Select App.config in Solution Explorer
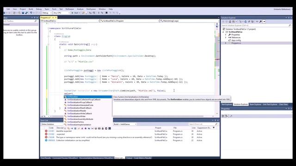 click(x=236, y=40)
